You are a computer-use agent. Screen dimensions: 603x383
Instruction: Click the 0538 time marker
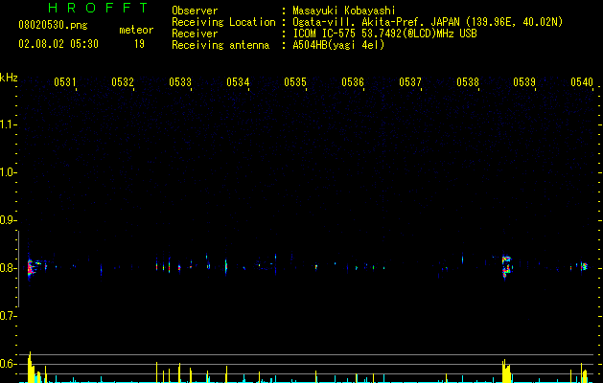[468, 82]
